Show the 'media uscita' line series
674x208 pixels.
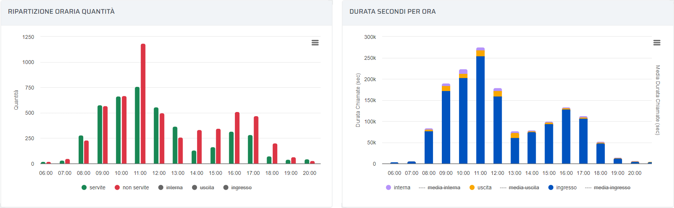(519, 187)
